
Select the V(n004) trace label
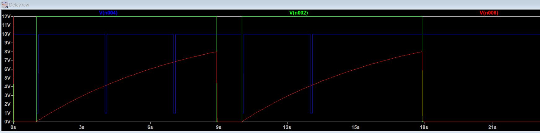tap(108, 13)
